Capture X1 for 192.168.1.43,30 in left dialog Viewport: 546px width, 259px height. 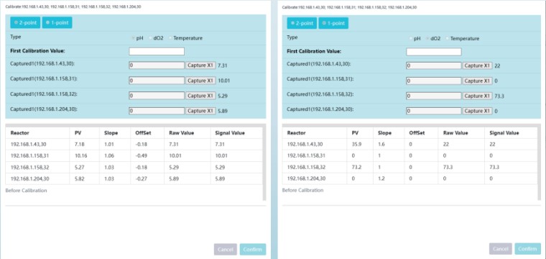click(200, 65)
